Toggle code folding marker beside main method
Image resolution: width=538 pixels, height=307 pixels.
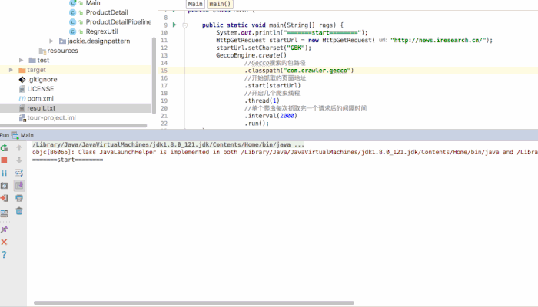tap(185, 25)
